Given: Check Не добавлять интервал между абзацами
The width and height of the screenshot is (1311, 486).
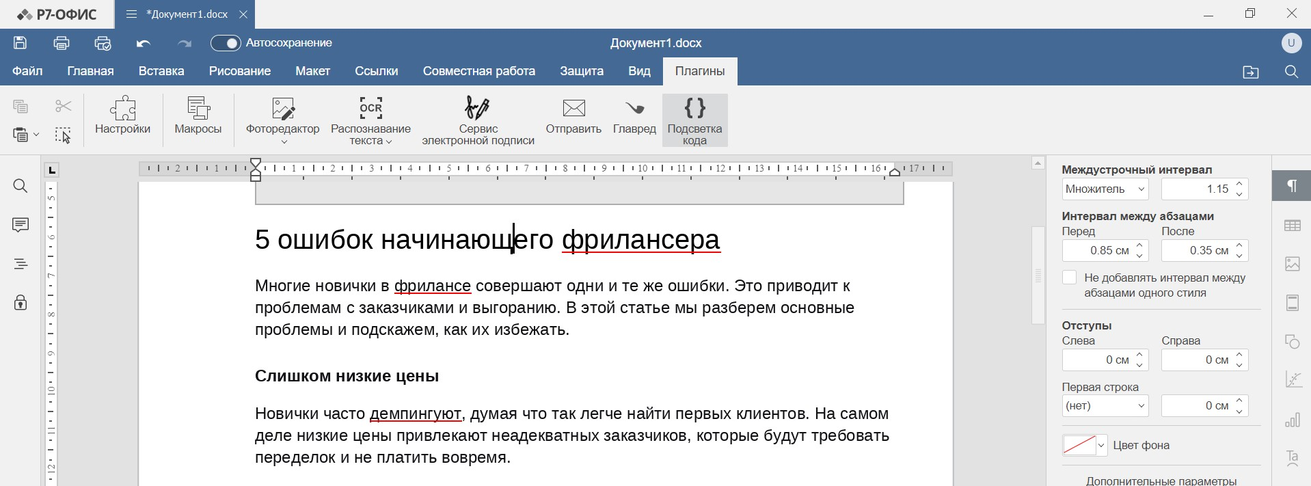Looking at the screenshot, I should tap(1070, 278).
